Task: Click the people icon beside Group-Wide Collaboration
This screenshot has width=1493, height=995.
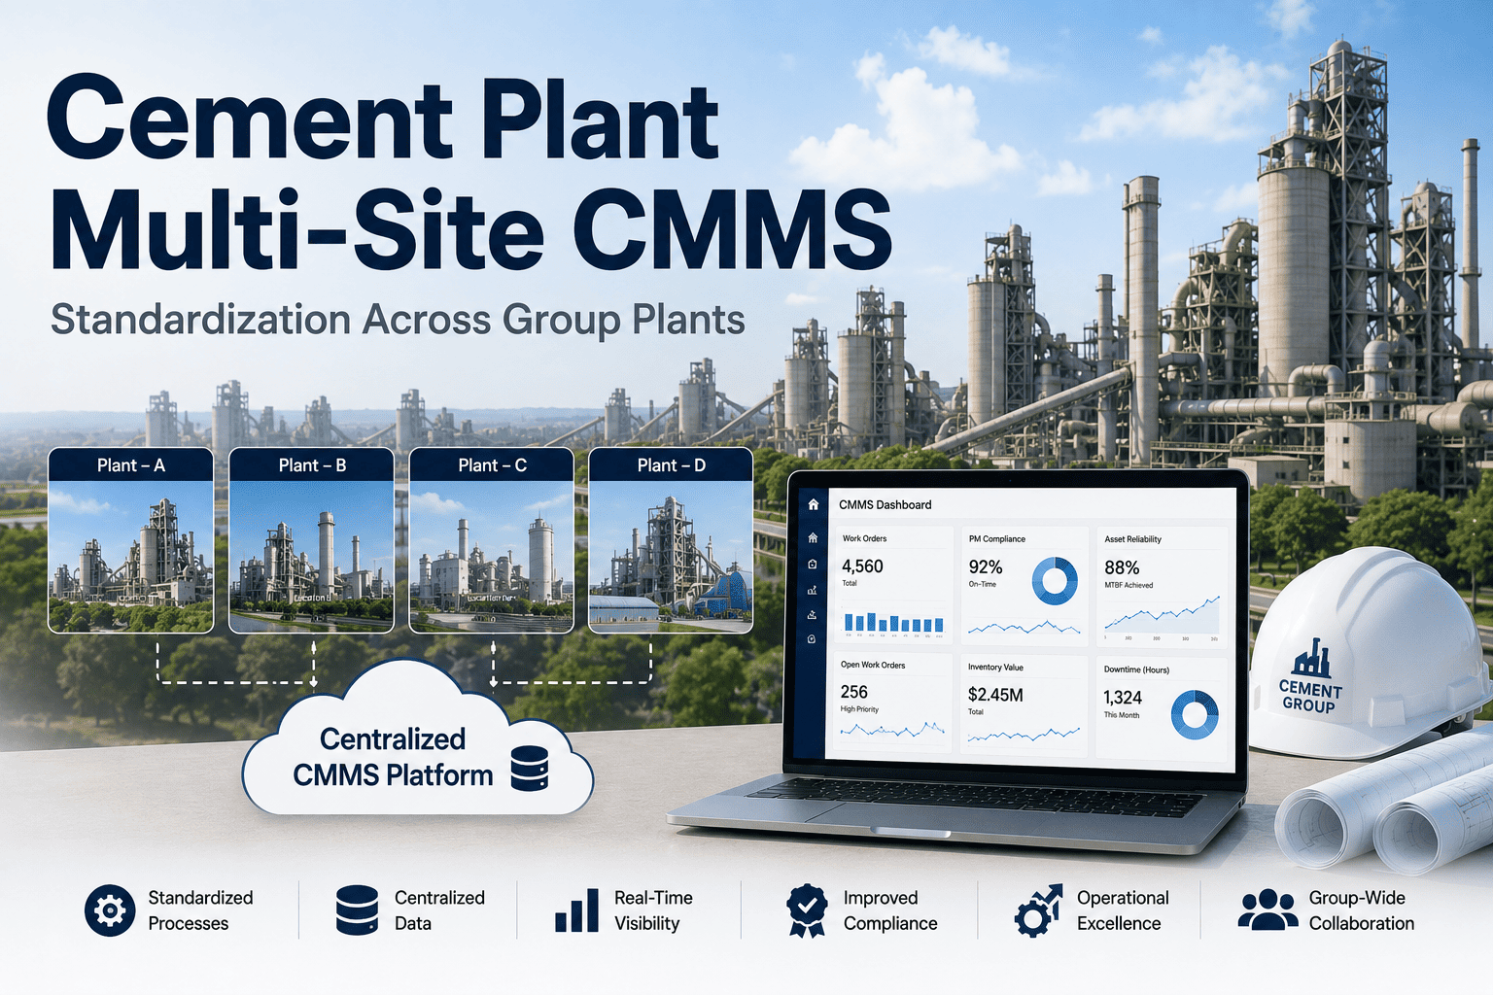Action: pos(1267,910)
